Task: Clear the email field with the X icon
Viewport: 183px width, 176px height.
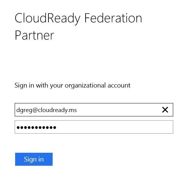Action: point(165,110)
